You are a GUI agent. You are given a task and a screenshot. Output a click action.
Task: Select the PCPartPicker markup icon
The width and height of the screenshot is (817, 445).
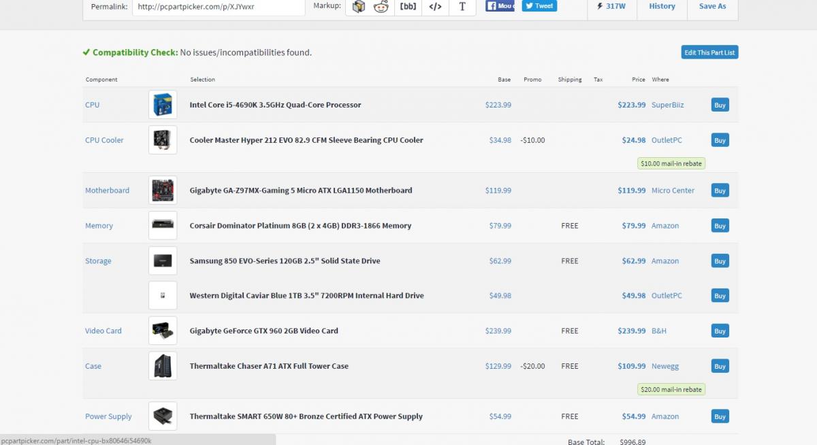coord(359,7)
